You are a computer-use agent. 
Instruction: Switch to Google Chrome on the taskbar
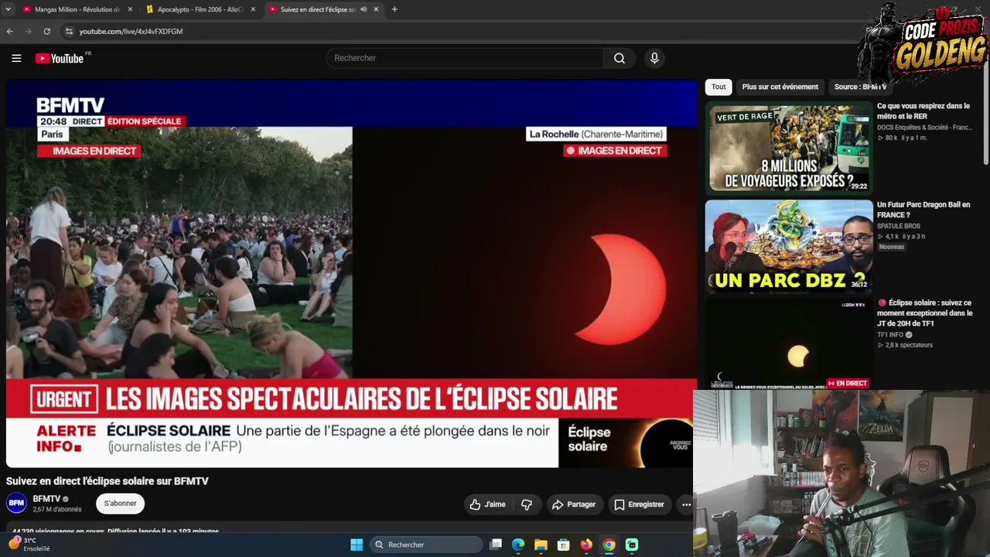(x=609, y=545)
